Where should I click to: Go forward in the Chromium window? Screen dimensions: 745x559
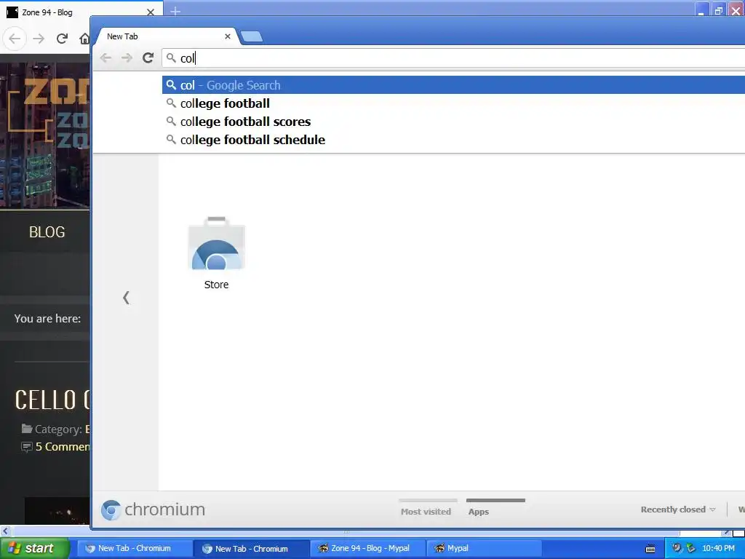(127, 58)
